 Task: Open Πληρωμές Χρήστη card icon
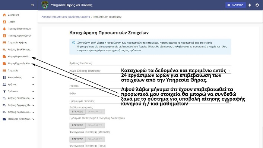(4, 43)
